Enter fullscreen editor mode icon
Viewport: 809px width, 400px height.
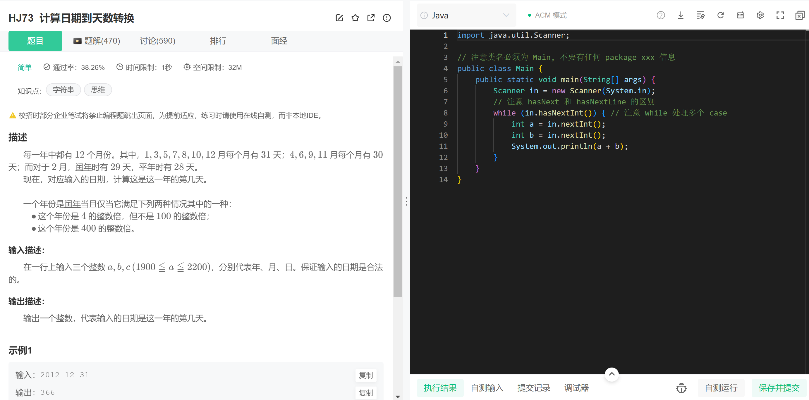click(x=780, y=15)
